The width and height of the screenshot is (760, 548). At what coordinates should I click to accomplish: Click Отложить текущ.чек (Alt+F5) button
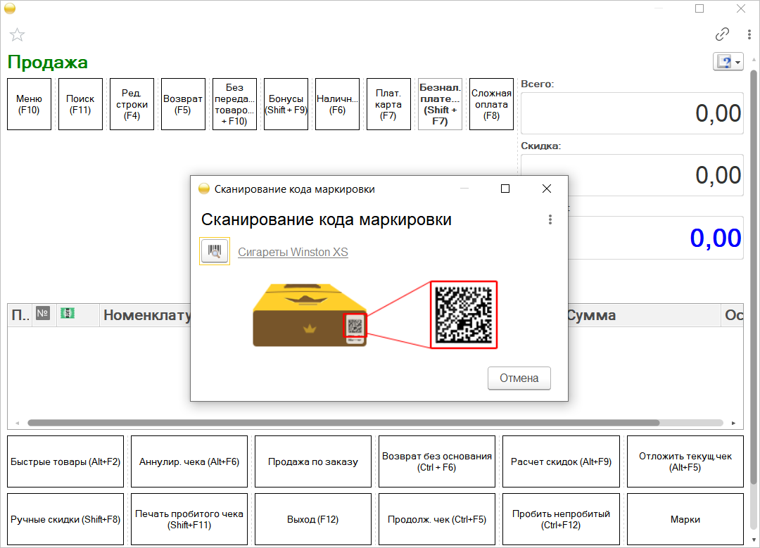pyautogui.click(x=685, y=461)
